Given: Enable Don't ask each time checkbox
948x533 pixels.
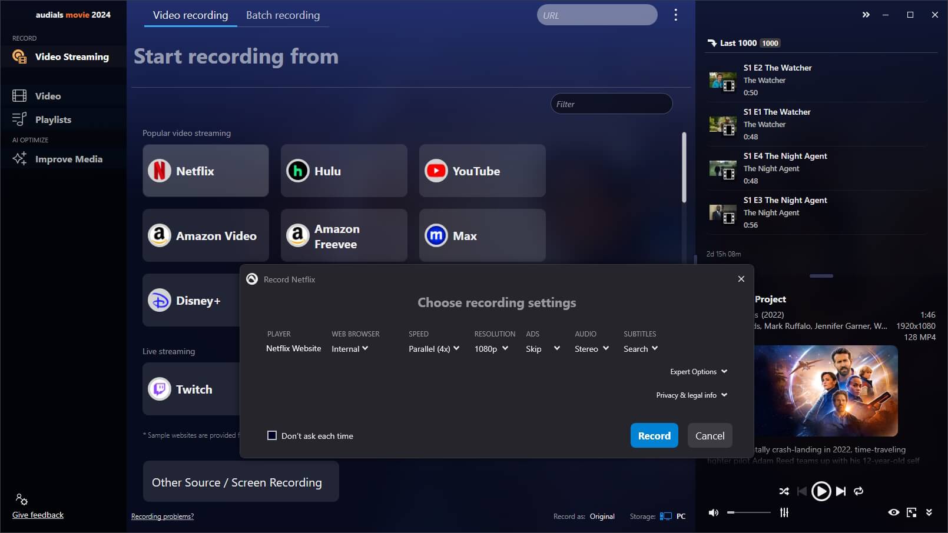Looking at the screenshot, I should (272, 435).
